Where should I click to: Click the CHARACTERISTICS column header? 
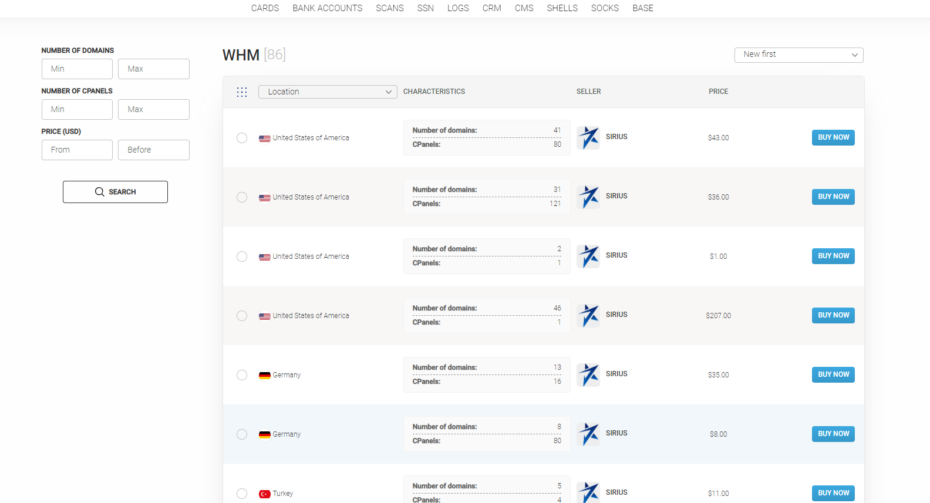coord(434,92)
